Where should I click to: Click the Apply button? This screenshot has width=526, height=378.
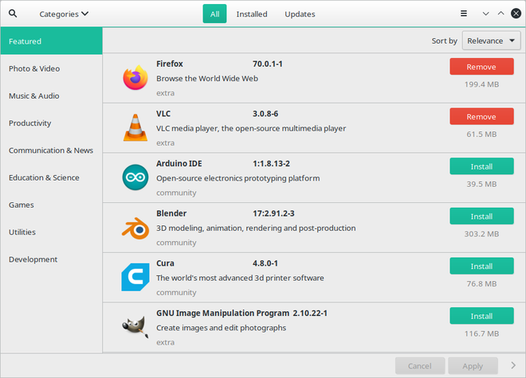pyautogui.click(x=473, y=365)
